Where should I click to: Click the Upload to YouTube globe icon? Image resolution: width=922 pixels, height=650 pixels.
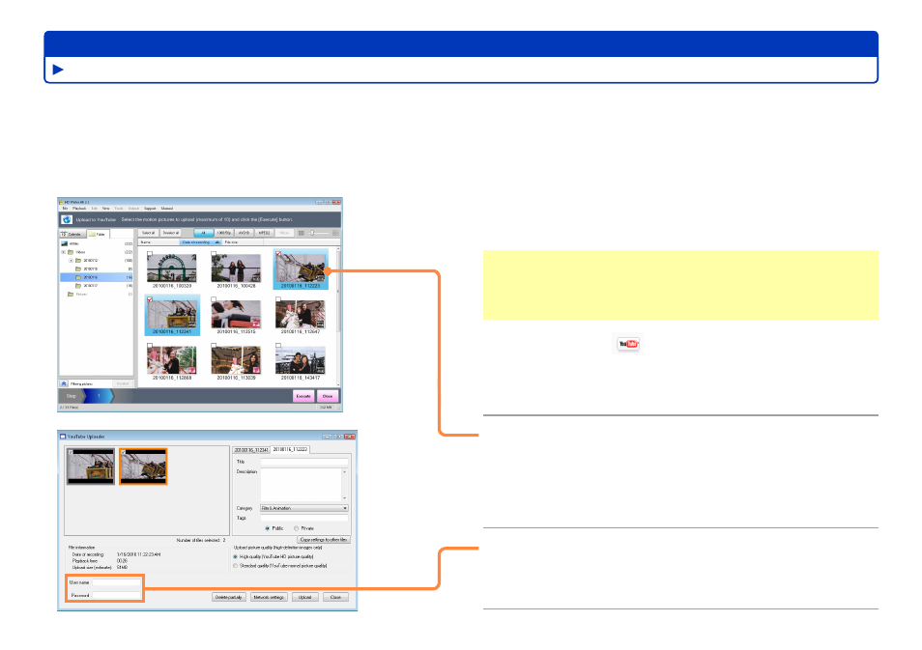coord(67,220)
